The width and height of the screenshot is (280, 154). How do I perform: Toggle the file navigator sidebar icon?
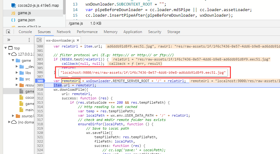tap(39, 40)
